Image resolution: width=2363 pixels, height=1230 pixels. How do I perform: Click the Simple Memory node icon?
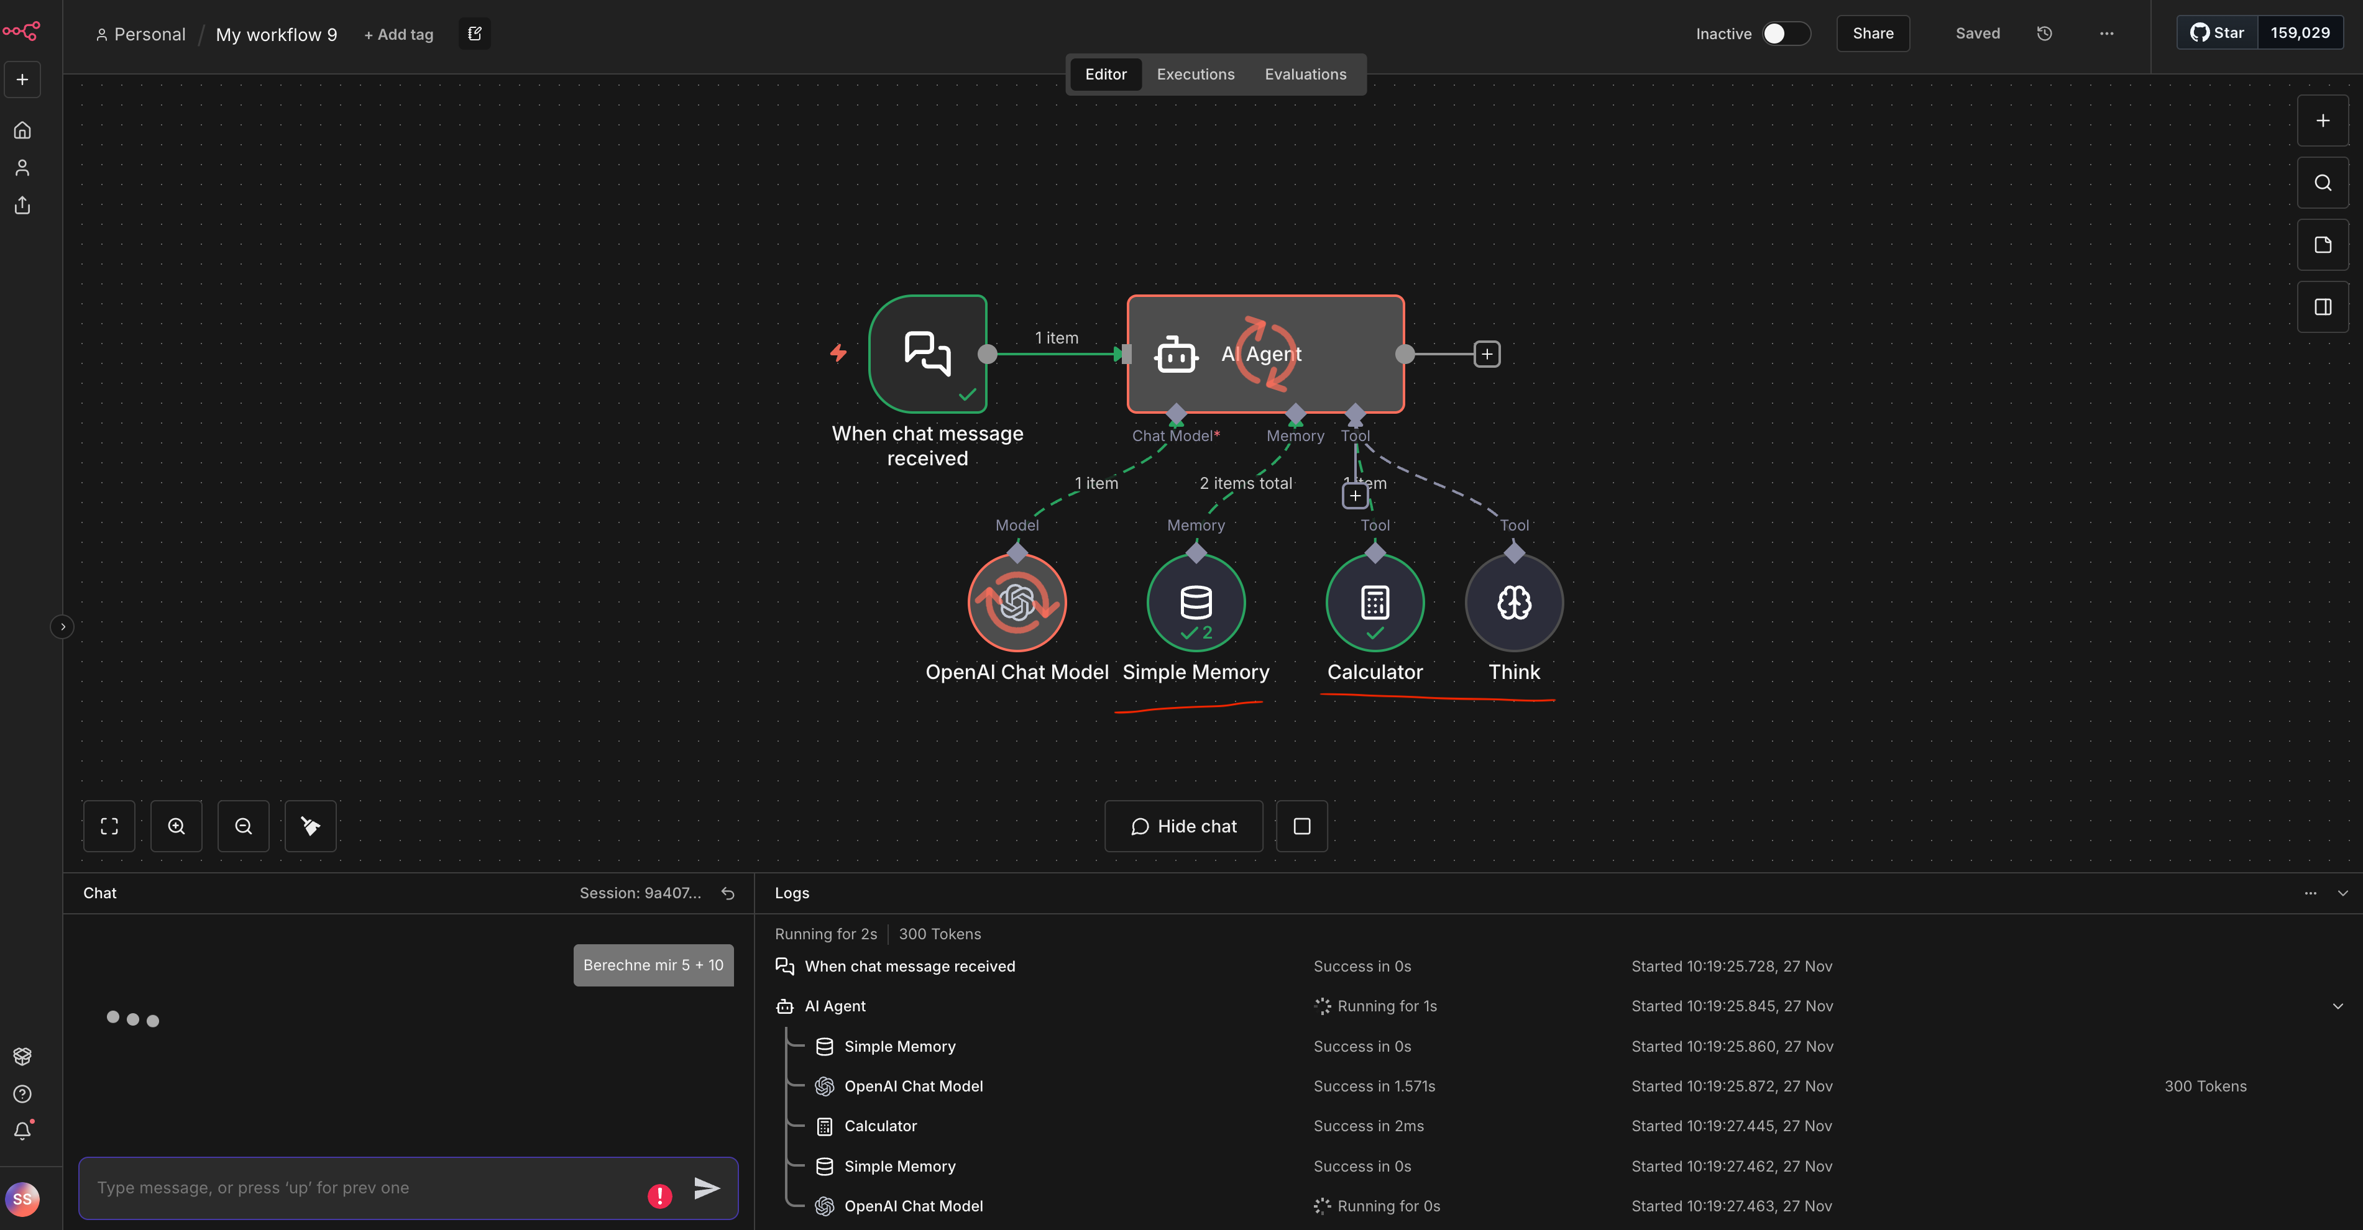click(1195, 602)
